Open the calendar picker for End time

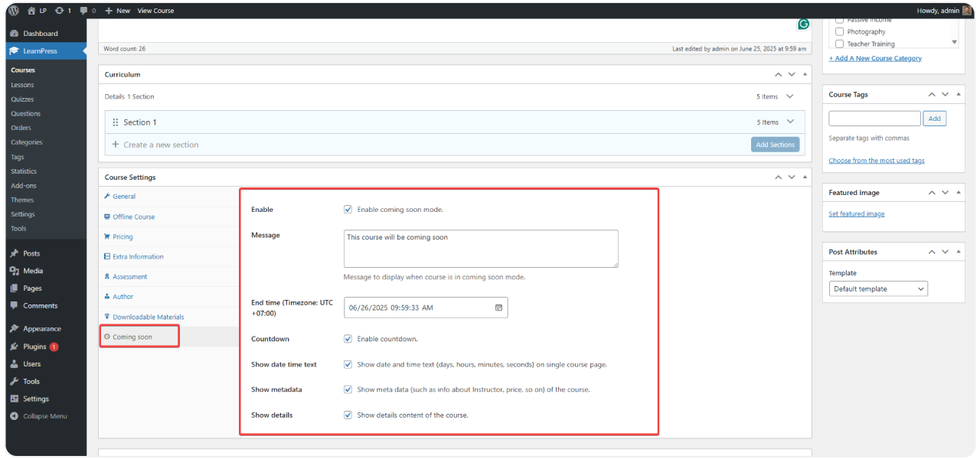point(498,308)
